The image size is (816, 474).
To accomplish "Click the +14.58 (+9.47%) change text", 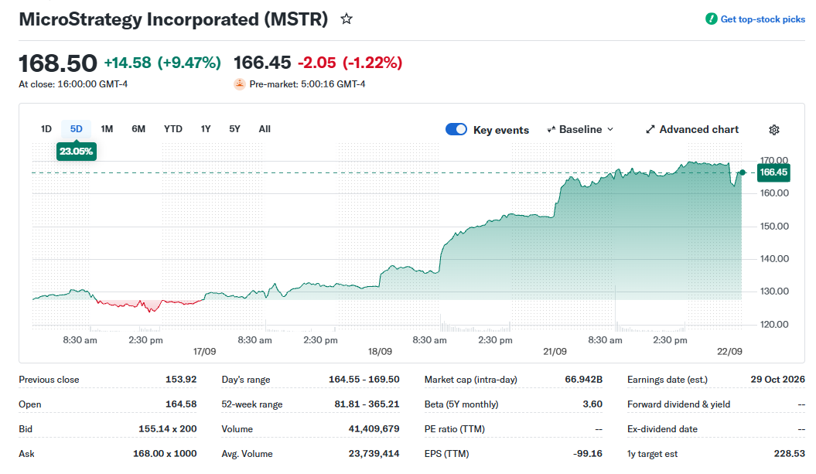I will click(162, 63).
